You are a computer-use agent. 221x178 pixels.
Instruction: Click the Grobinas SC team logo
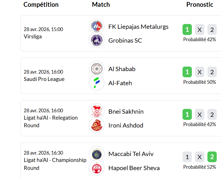coord(96,40)
